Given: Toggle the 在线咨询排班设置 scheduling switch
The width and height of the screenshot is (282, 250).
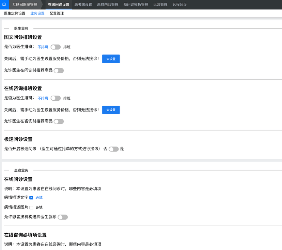Looking at the screenshot, I should pyautogui.click(x=56, y=98).
